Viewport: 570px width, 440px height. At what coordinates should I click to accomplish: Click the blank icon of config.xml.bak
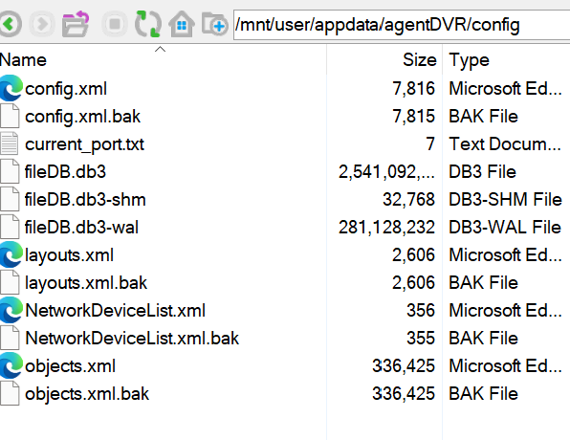(x=10, y=116)
